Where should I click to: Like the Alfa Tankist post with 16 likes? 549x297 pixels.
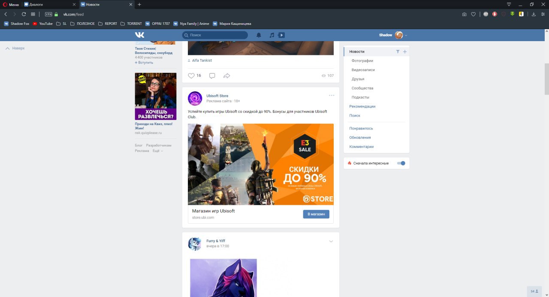tap(191, 75)
